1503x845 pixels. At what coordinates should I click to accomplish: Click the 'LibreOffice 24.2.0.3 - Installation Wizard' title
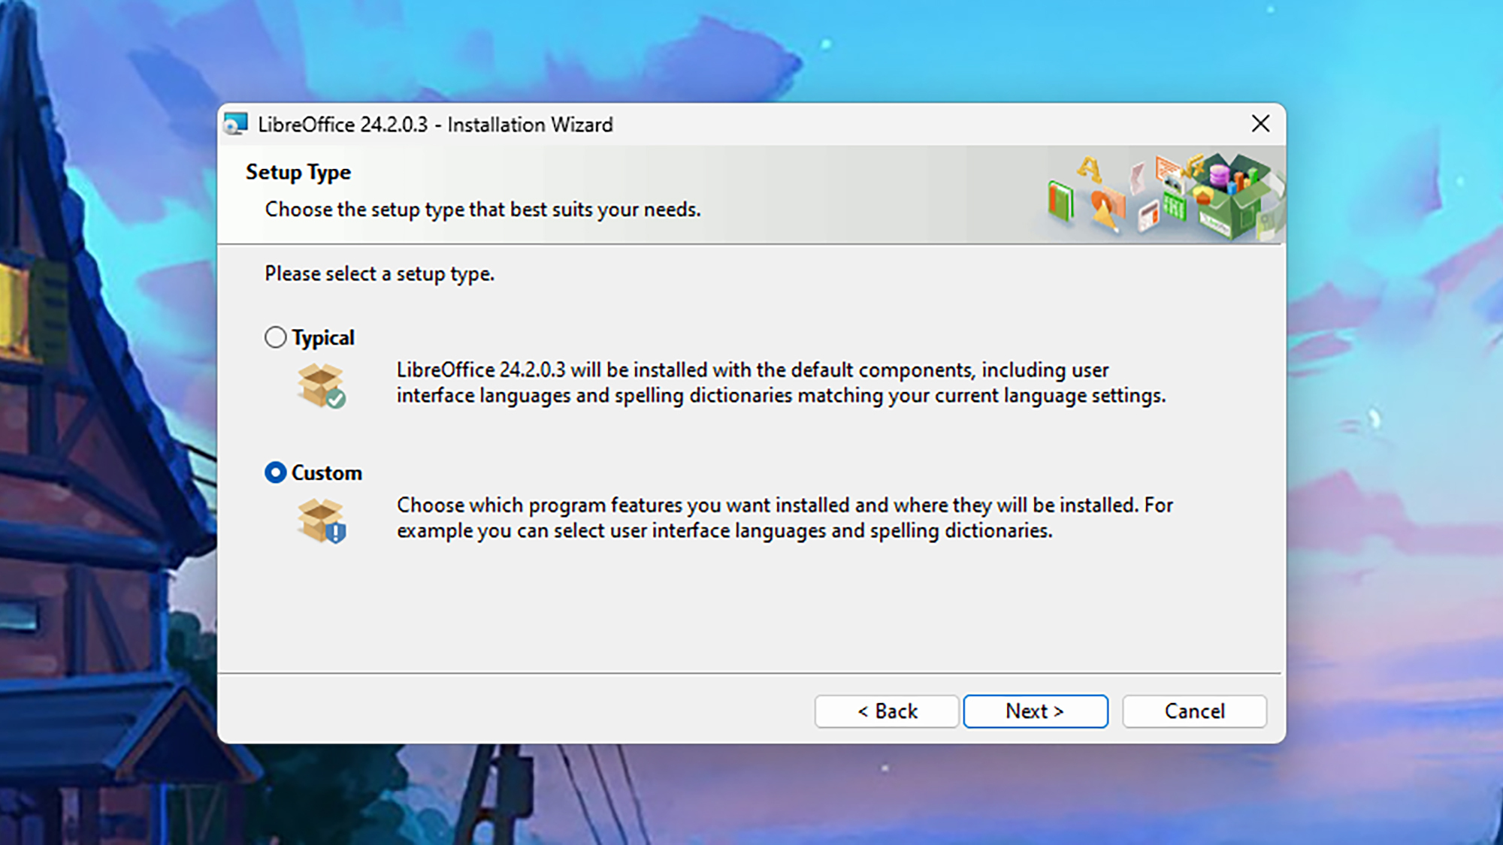click(x=435, y=125)
